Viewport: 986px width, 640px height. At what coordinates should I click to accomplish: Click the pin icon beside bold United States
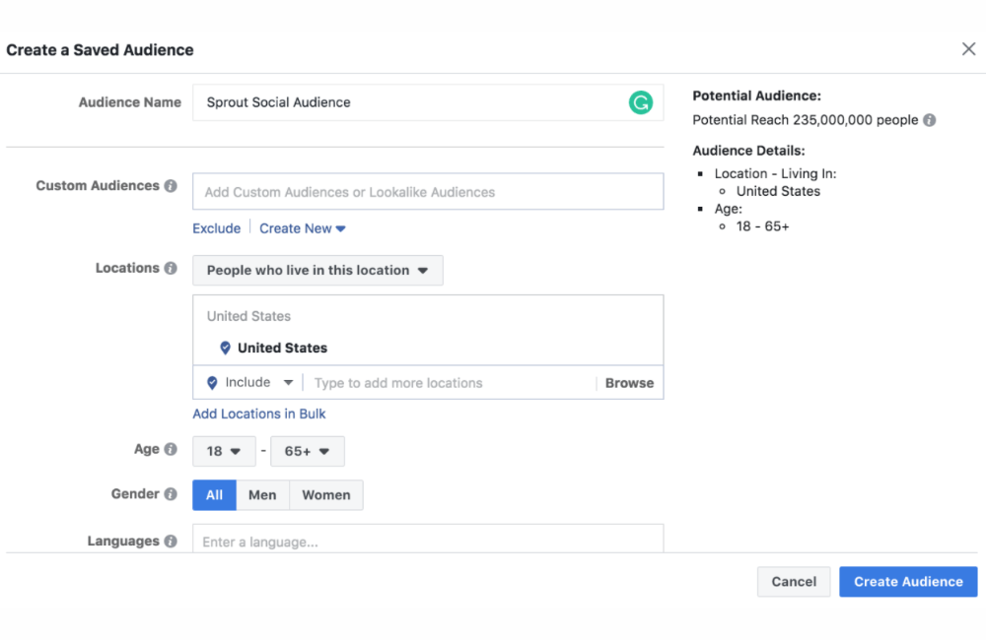(x=225, y=348)
